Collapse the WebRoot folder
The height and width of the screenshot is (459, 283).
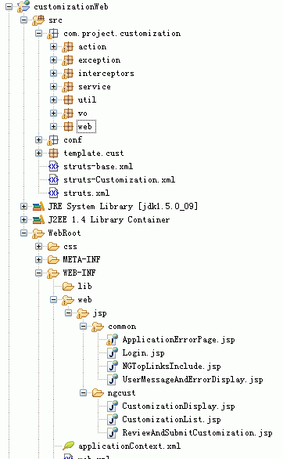tap(23, 233)
